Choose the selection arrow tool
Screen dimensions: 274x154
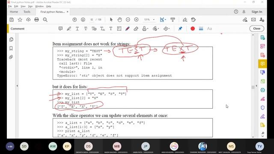(111, 20)
